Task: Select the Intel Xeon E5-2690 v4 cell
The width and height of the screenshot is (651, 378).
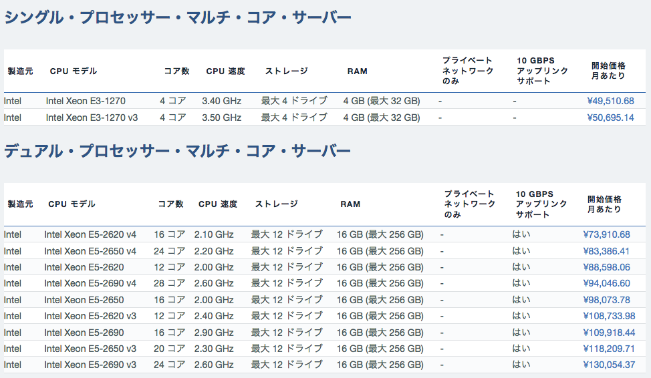Action: point(90,283)
